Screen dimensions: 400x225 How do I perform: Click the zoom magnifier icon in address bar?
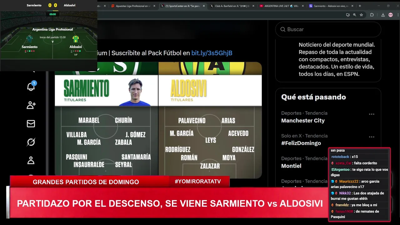[x=354, y=15]
